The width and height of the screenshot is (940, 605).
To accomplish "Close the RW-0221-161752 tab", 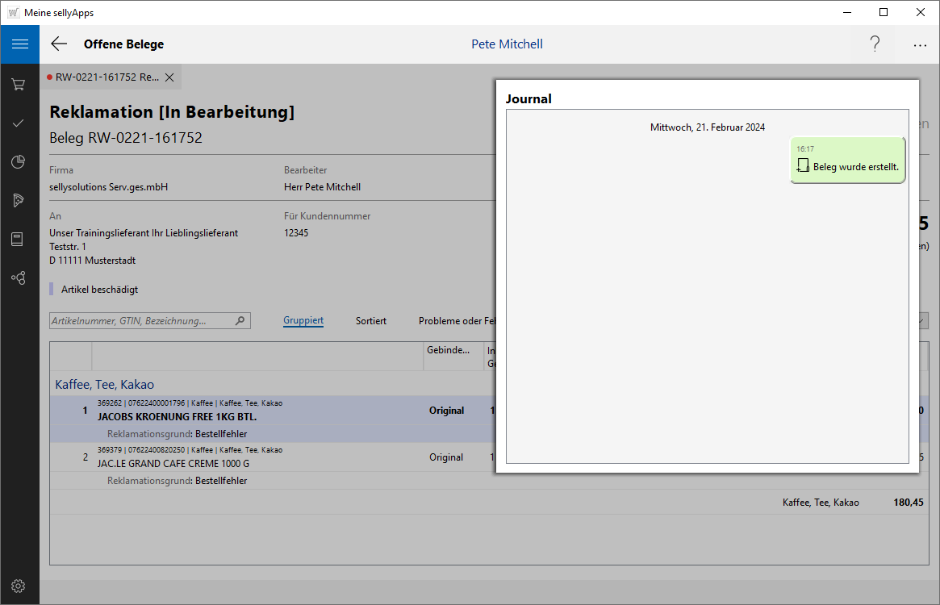I will pos(169,77).
